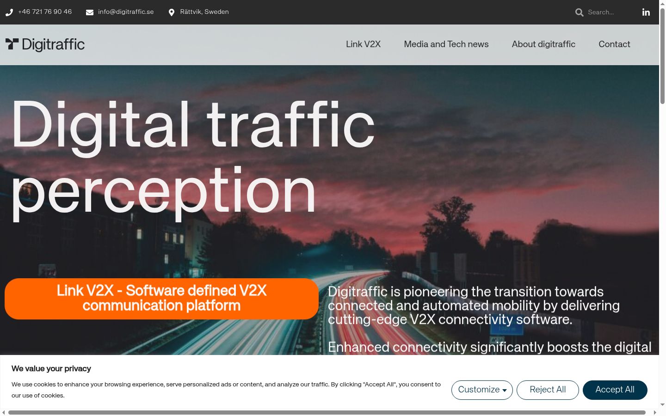Open the LinkedIn icon link
The width and height of the screenshot is (666, 416).
(x=646, y=12)
